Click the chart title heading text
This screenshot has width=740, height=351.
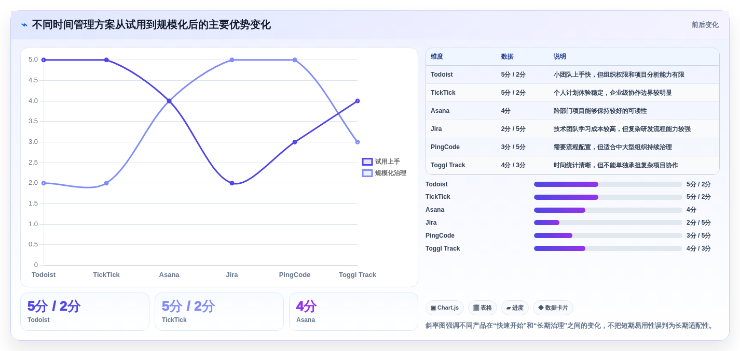pos(151,25)
